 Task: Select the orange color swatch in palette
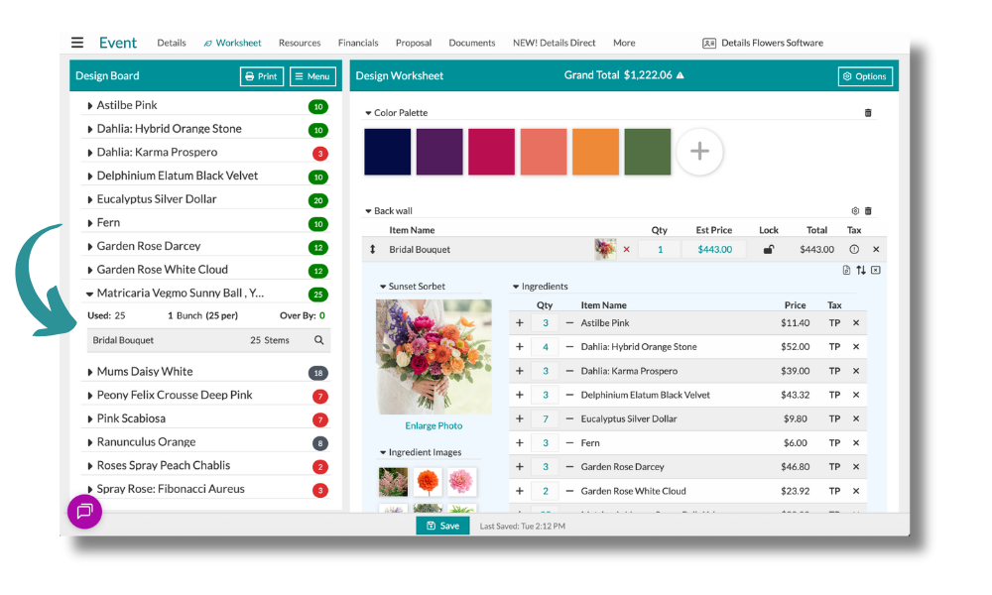point(595,152)
